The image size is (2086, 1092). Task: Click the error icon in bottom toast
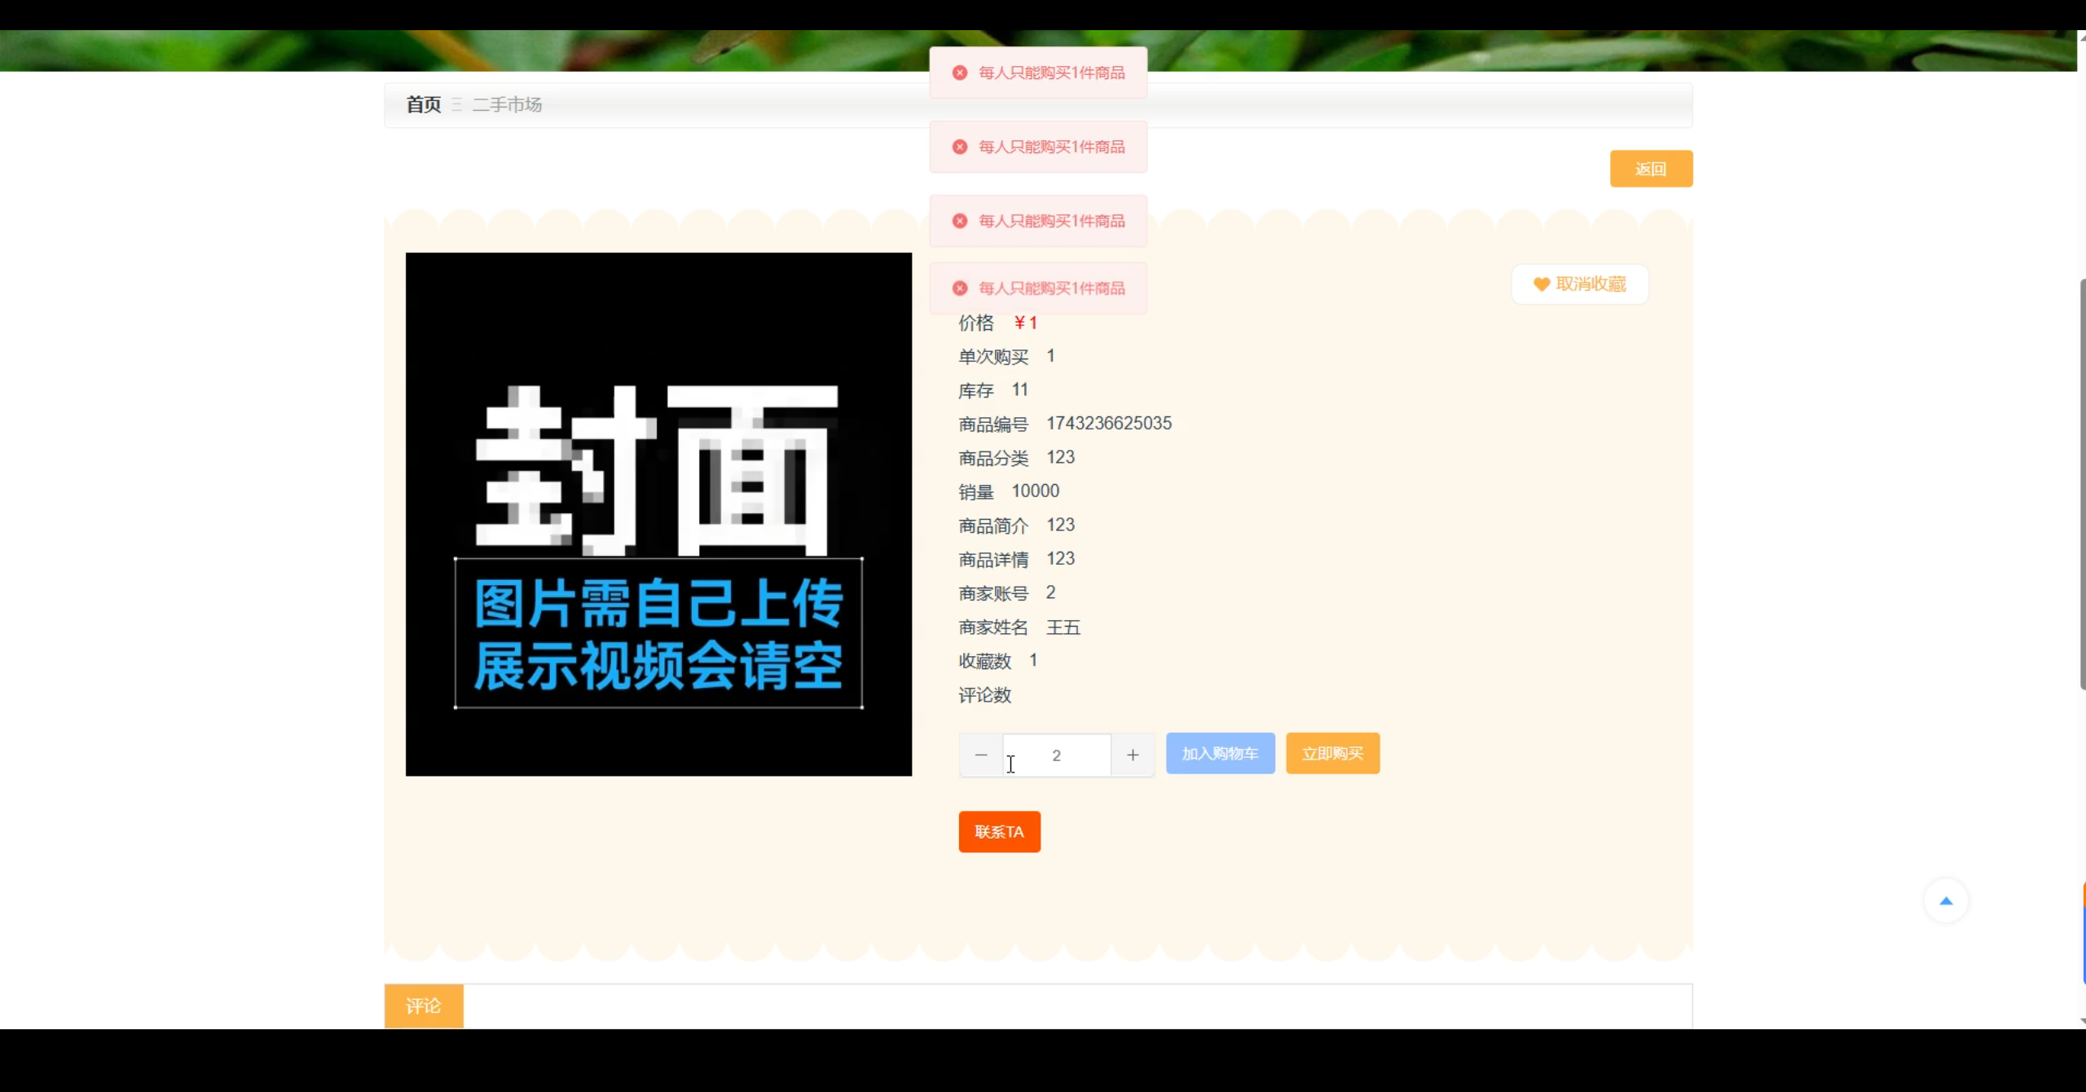tap(960, 288)
